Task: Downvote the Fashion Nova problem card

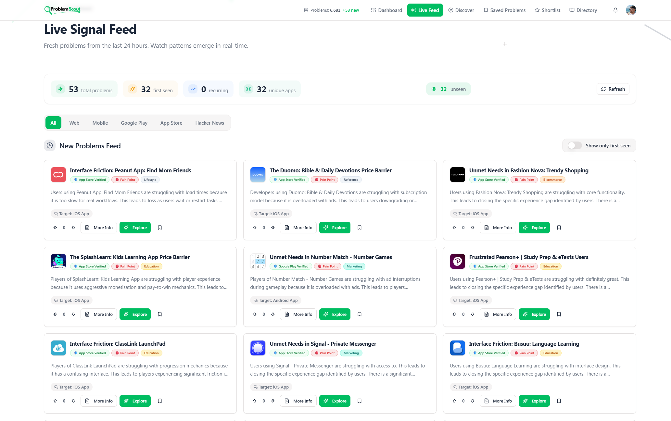Action: click(473, 228)
